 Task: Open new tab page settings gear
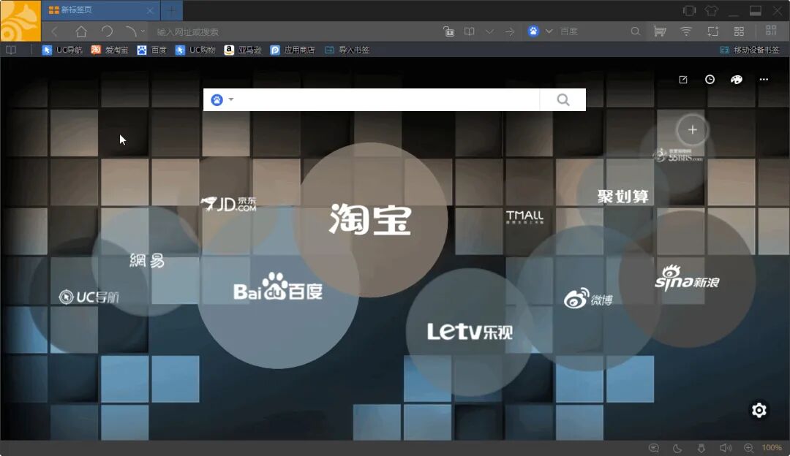pos(759,410)
